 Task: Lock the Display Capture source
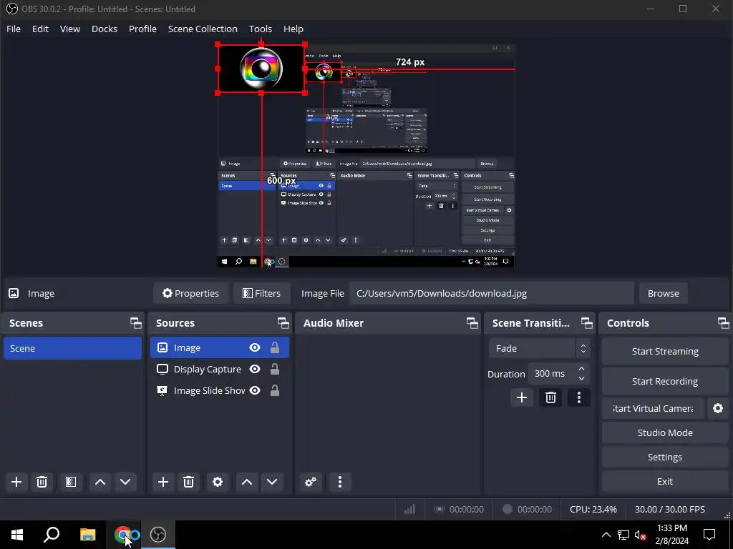point(275,369)
